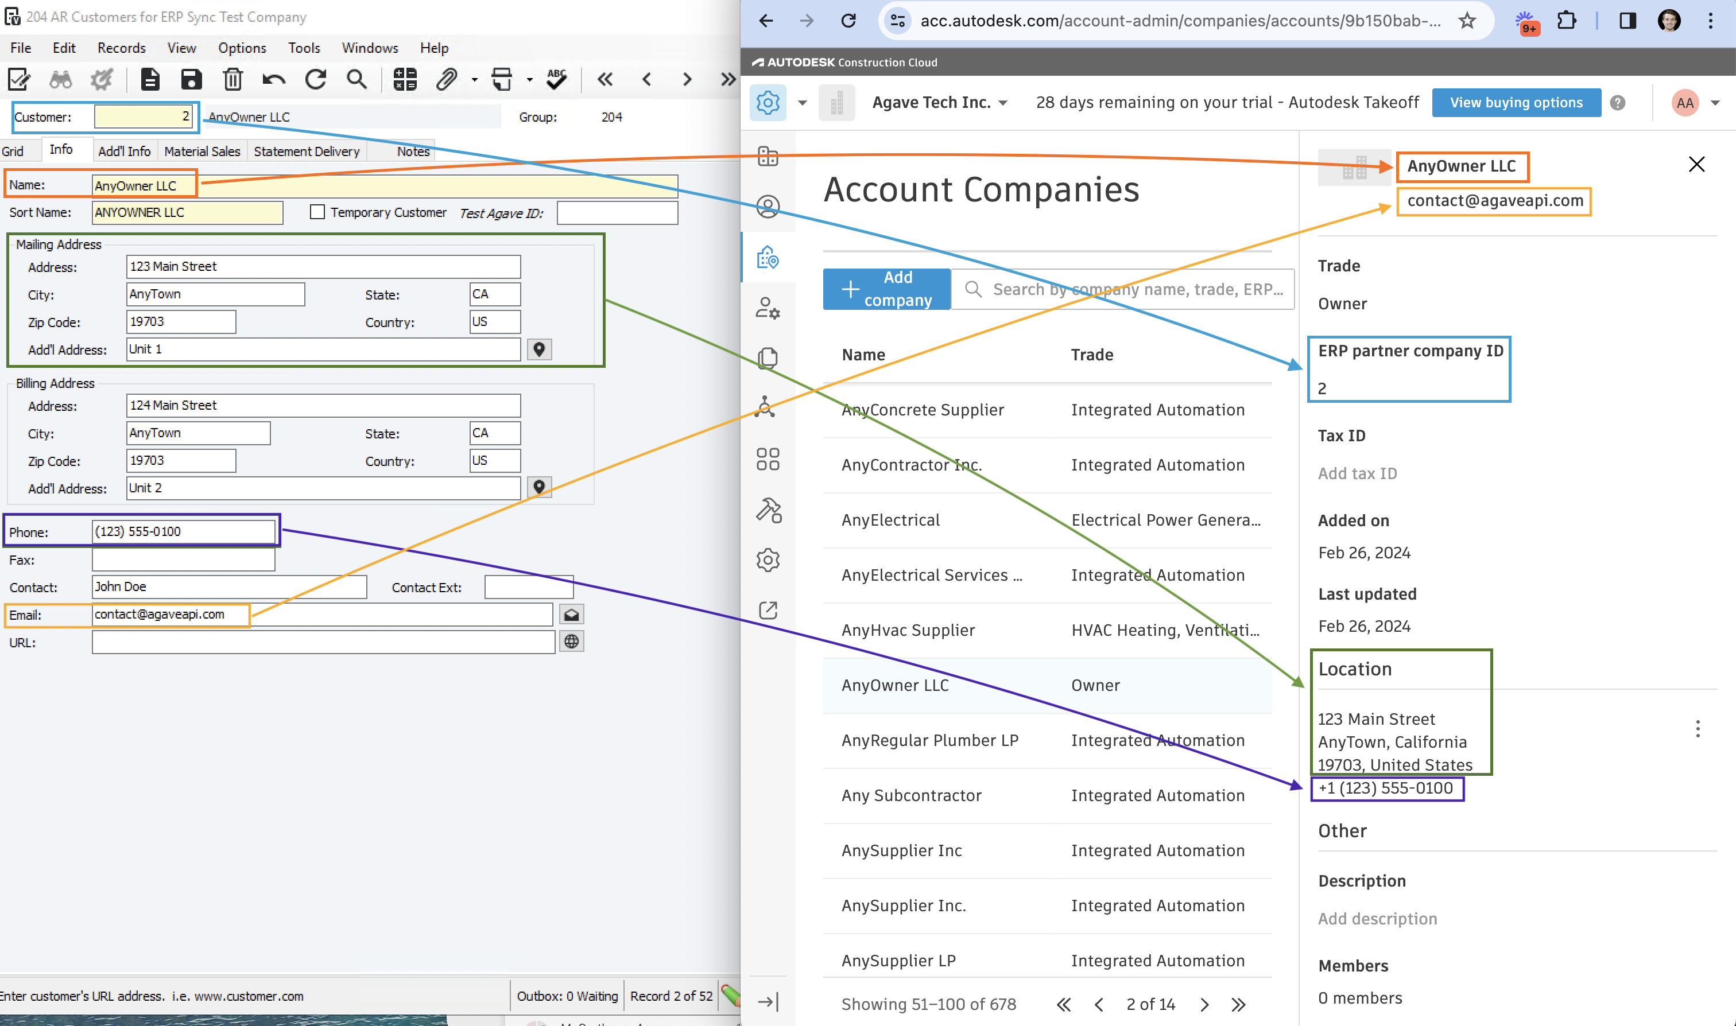
Task: Open the Chrome side panel icon
Action: tap(1628, 21)
